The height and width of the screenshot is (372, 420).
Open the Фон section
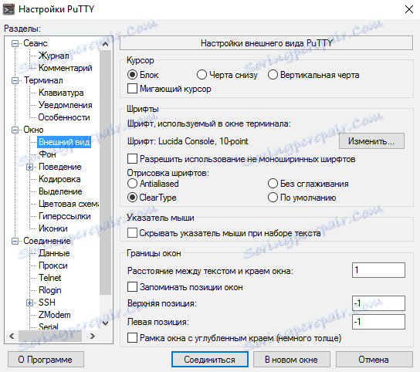pyautogui.click(x=47, y=154)
